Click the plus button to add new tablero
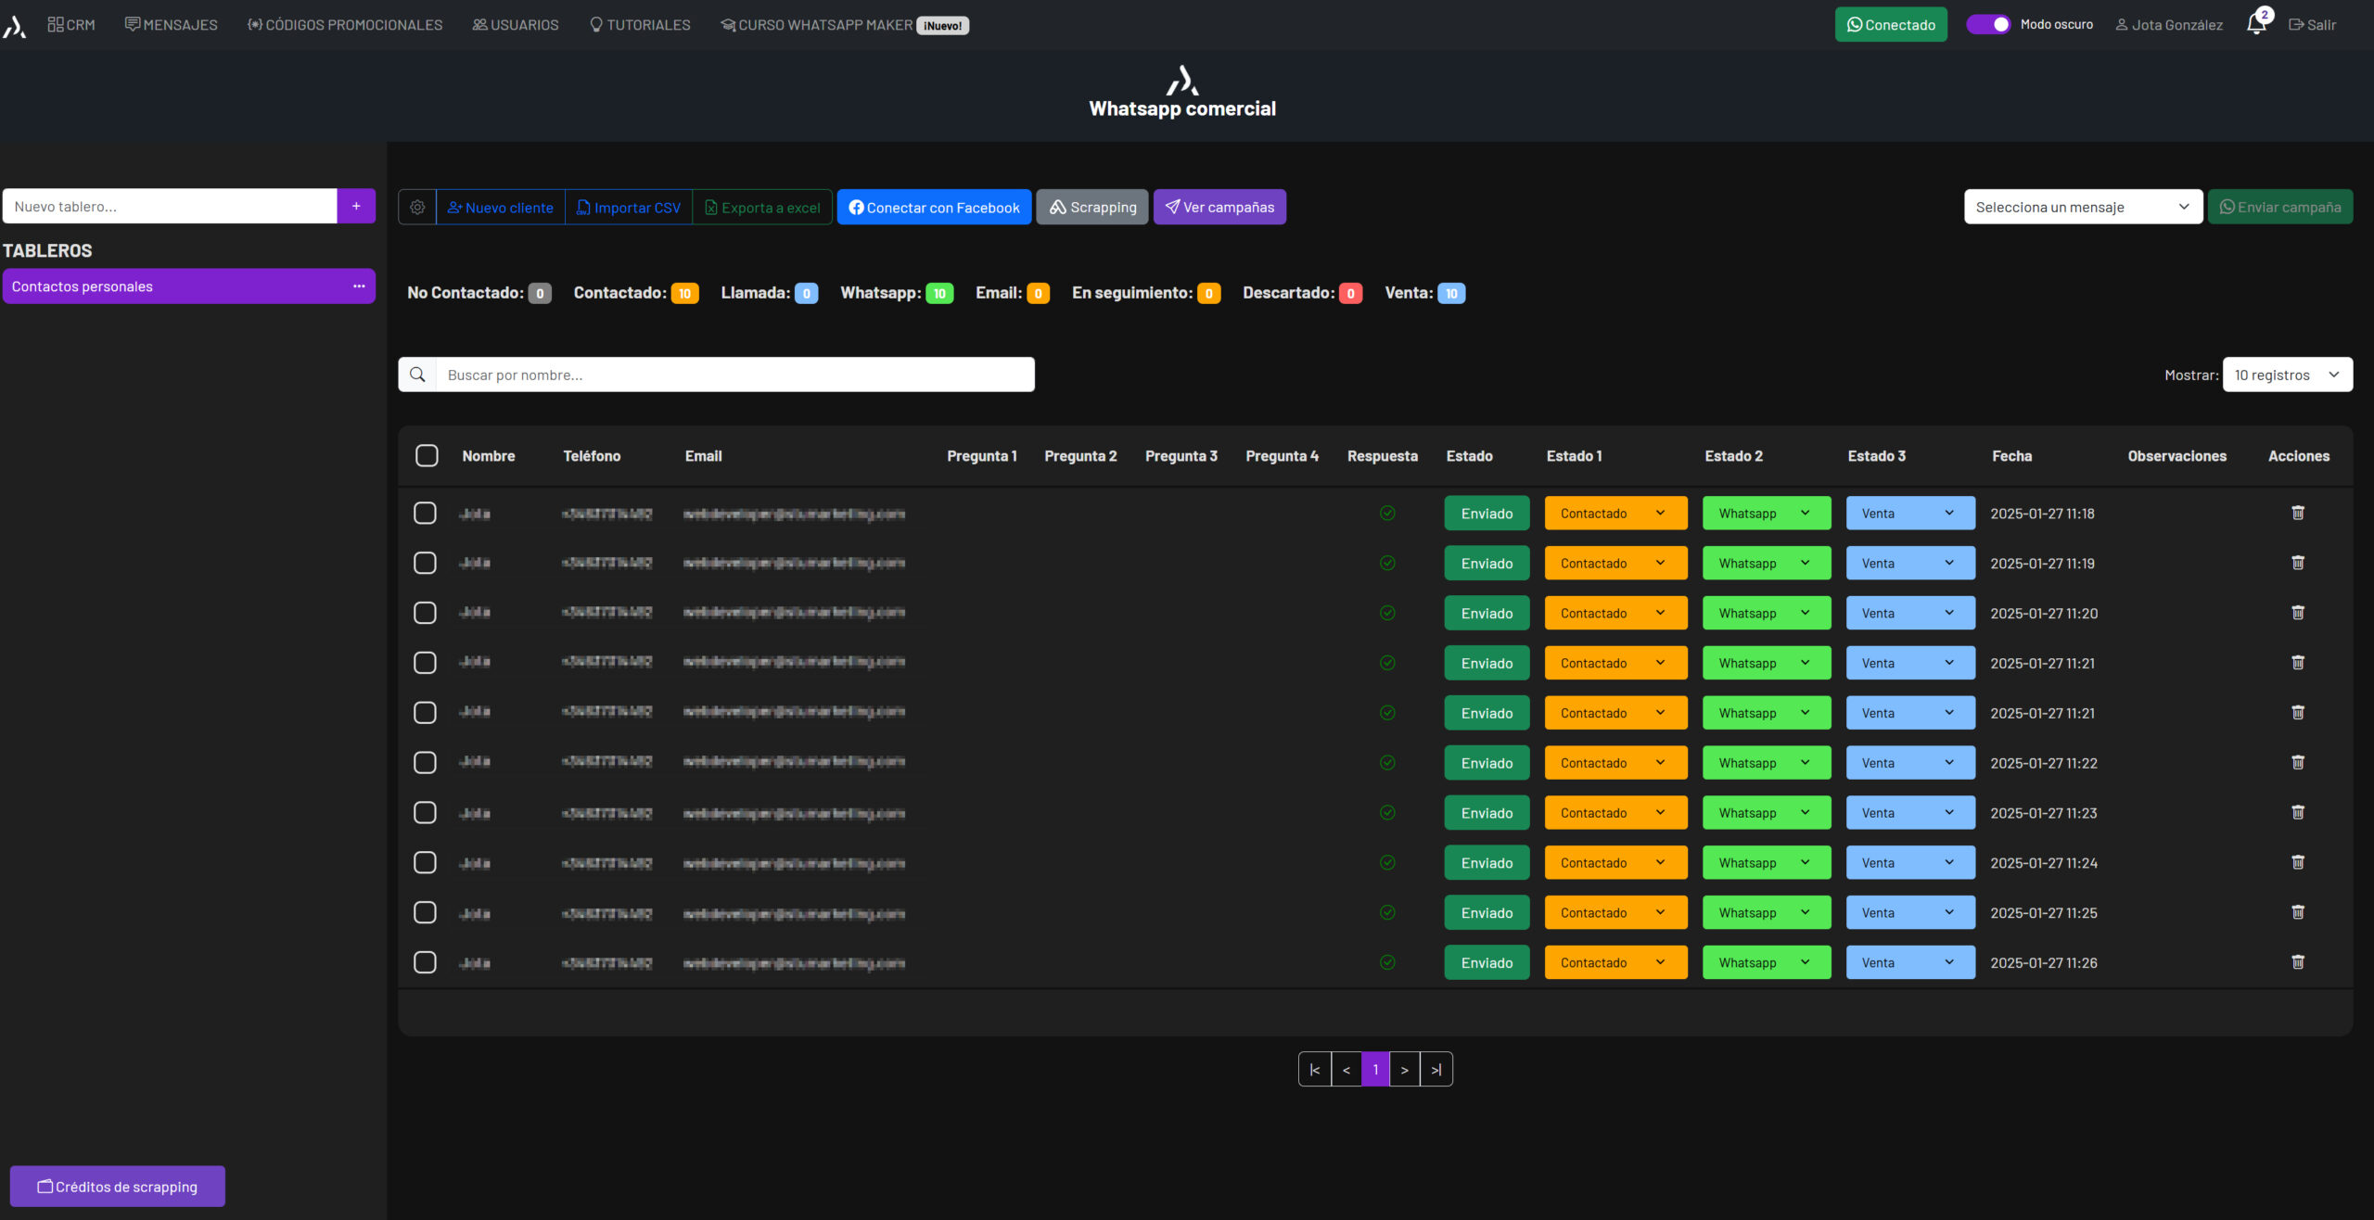This screenshot has height=1220, width=2374. pos(356,206)
